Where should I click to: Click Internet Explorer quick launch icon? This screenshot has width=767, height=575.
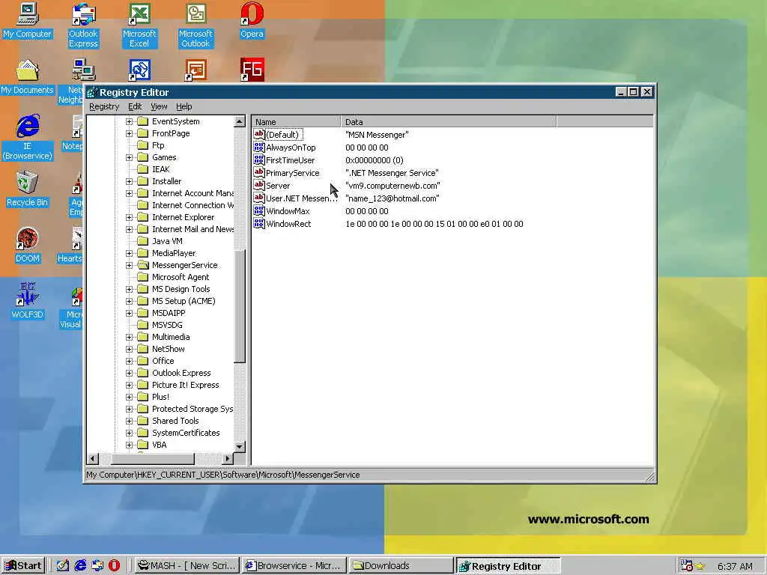coord(80,565)
